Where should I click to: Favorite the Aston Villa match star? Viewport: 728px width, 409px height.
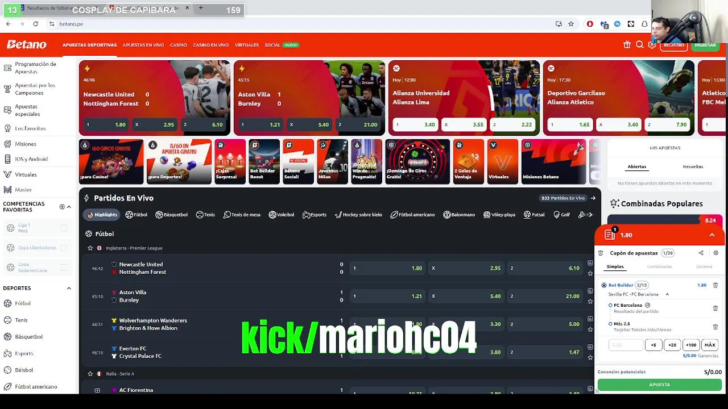(x=590, y=301)
